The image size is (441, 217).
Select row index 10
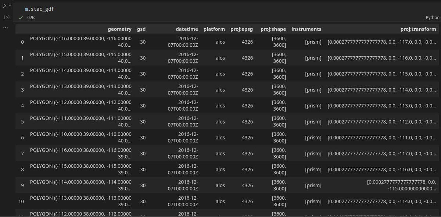(21, 201)
